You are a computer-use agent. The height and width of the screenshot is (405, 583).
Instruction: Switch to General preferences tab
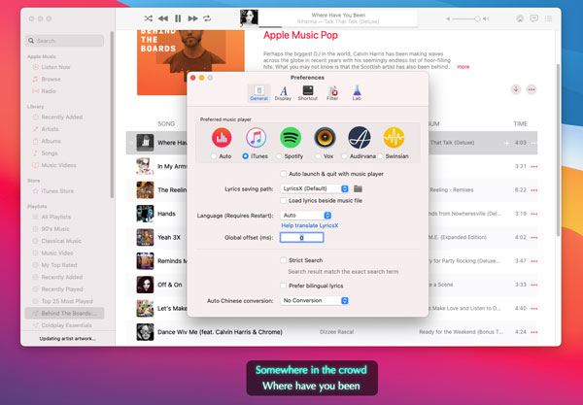258,93
